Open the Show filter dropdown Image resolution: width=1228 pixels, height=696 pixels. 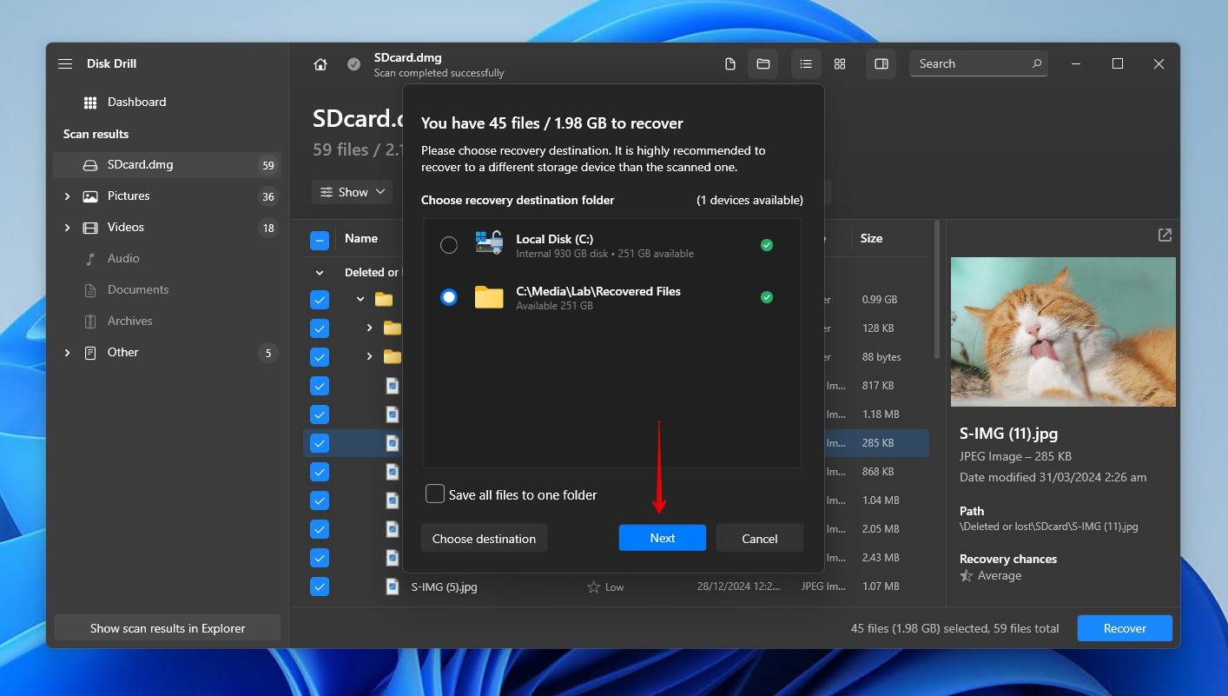tap(353, 192)
